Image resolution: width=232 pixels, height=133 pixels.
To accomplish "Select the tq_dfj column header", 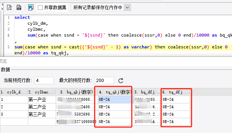I will (x=176, y=92).
